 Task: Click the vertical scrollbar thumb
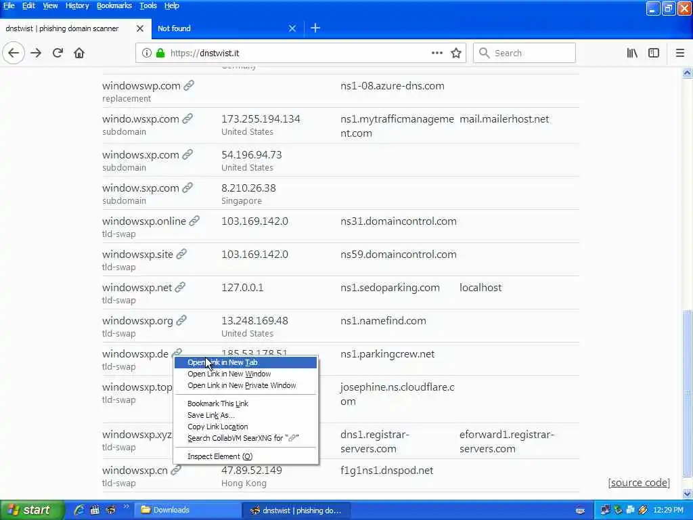pos(688,393)
